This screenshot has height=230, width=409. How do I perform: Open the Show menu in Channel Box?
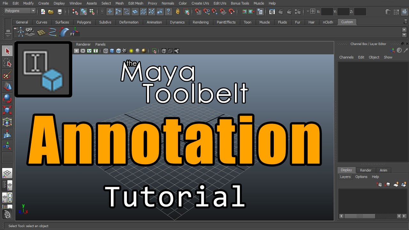click(388, 57)
